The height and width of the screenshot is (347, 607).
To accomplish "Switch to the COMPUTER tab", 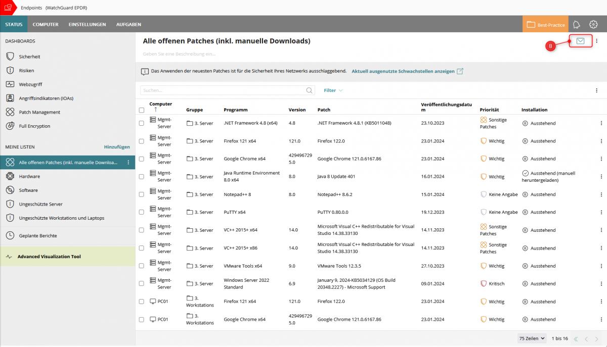I will [x=46, y=24].
